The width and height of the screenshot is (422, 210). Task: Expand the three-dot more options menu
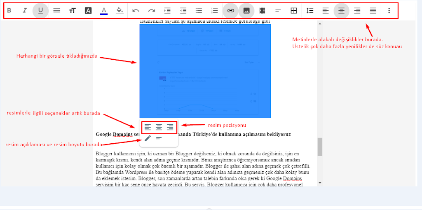click(x=389, y=11)
